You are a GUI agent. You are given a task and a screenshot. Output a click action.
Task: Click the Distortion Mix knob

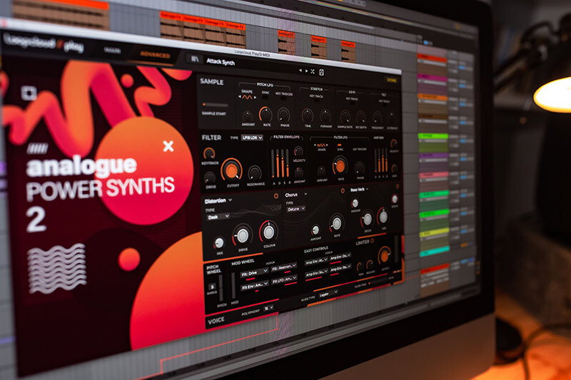coord(219,243)
